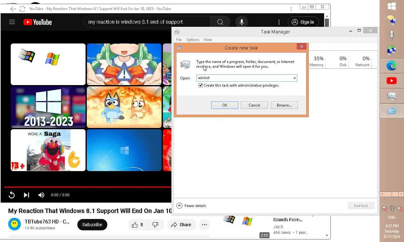Select the green-haired anime warning thumbnail
The height and width of the screenshot is (242, 404).
124,64
